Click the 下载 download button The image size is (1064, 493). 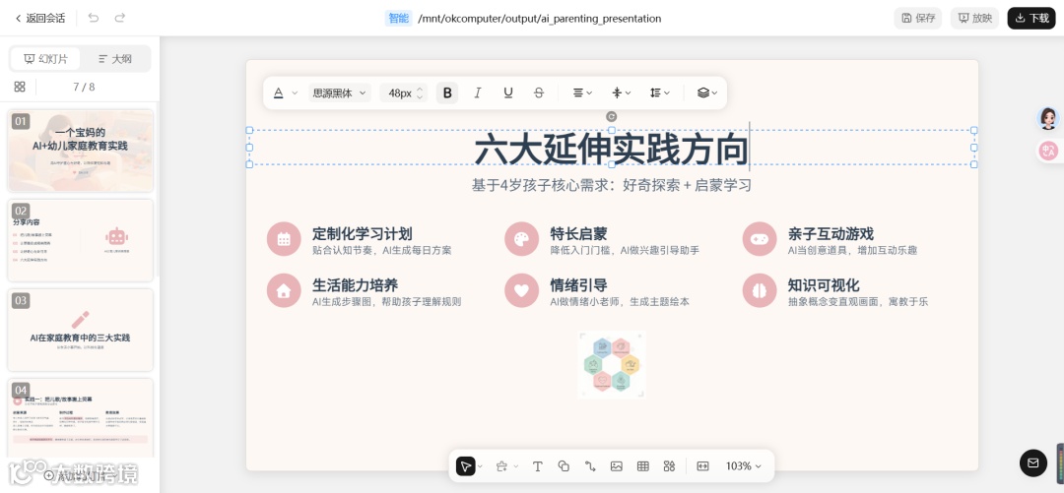coord(1031,19)
